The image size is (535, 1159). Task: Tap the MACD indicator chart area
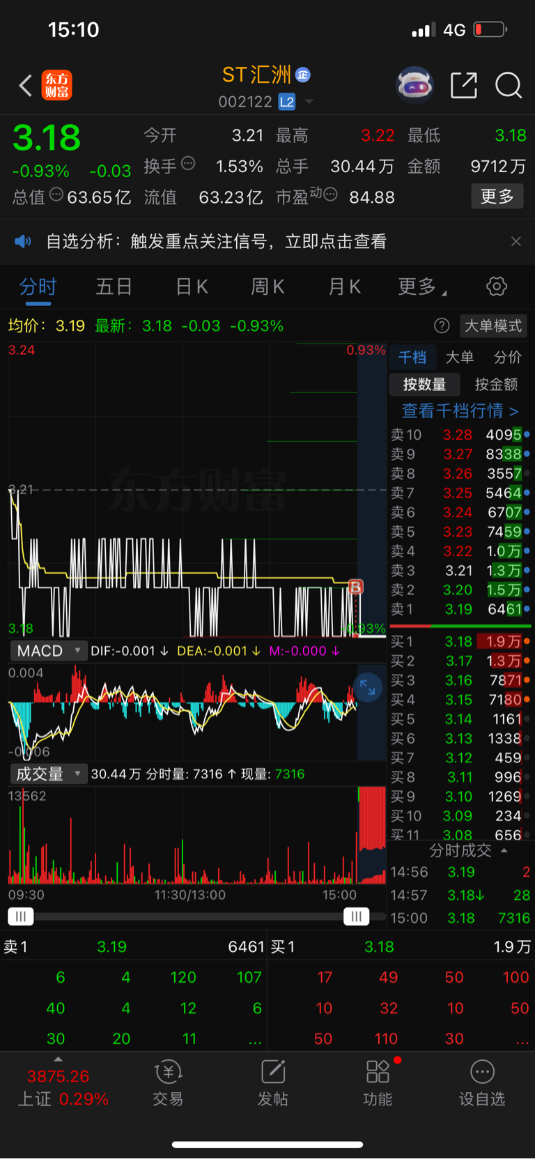coord(197,711)
